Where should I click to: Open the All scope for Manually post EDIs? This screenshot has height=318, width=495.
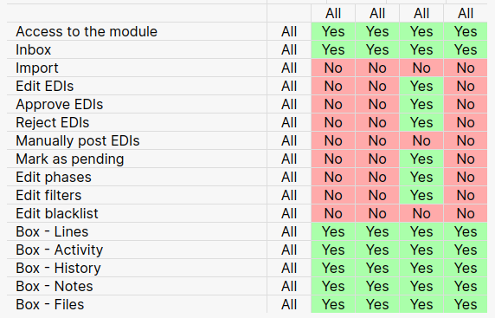pos(289,140)
